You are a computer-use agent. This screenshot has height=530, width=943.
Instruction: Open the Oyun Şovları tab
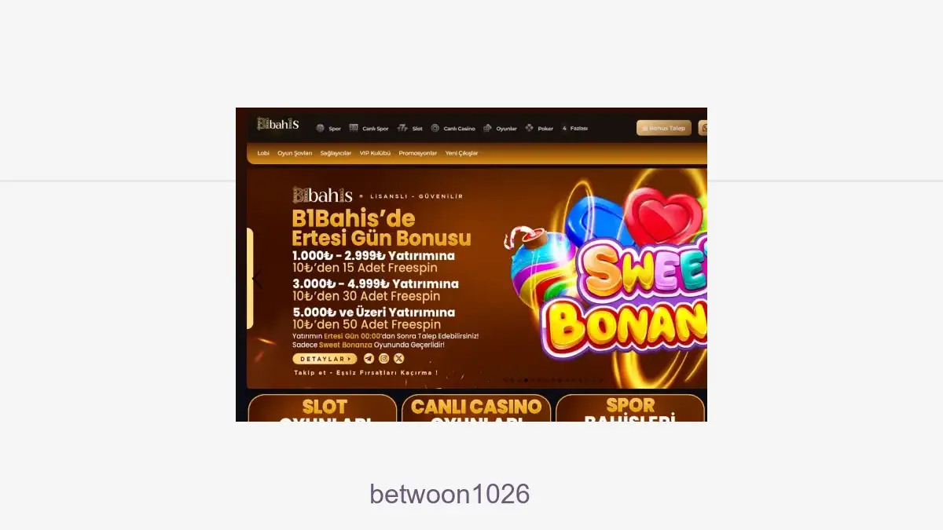pos(295,153)
